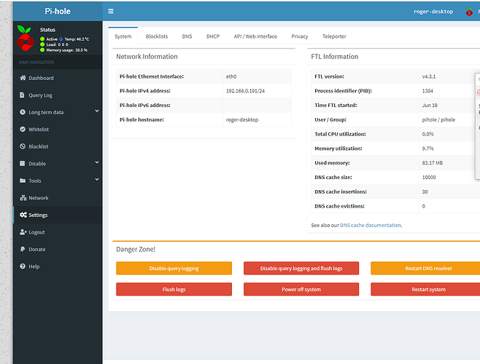
Task: Select the eth0 interface value
Action: pyautogui.click(x=231, y=76)
